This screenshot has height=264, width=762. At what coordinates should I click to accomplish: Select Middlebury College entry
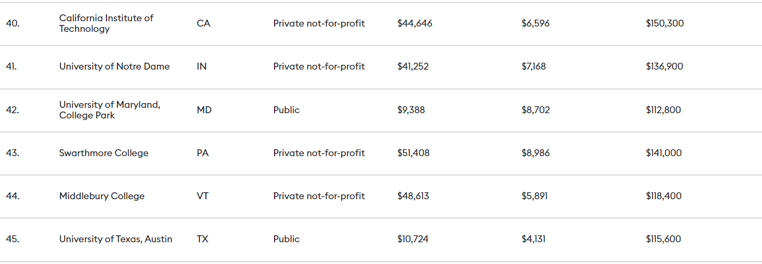pyautogui.click(x=102, y=196)
